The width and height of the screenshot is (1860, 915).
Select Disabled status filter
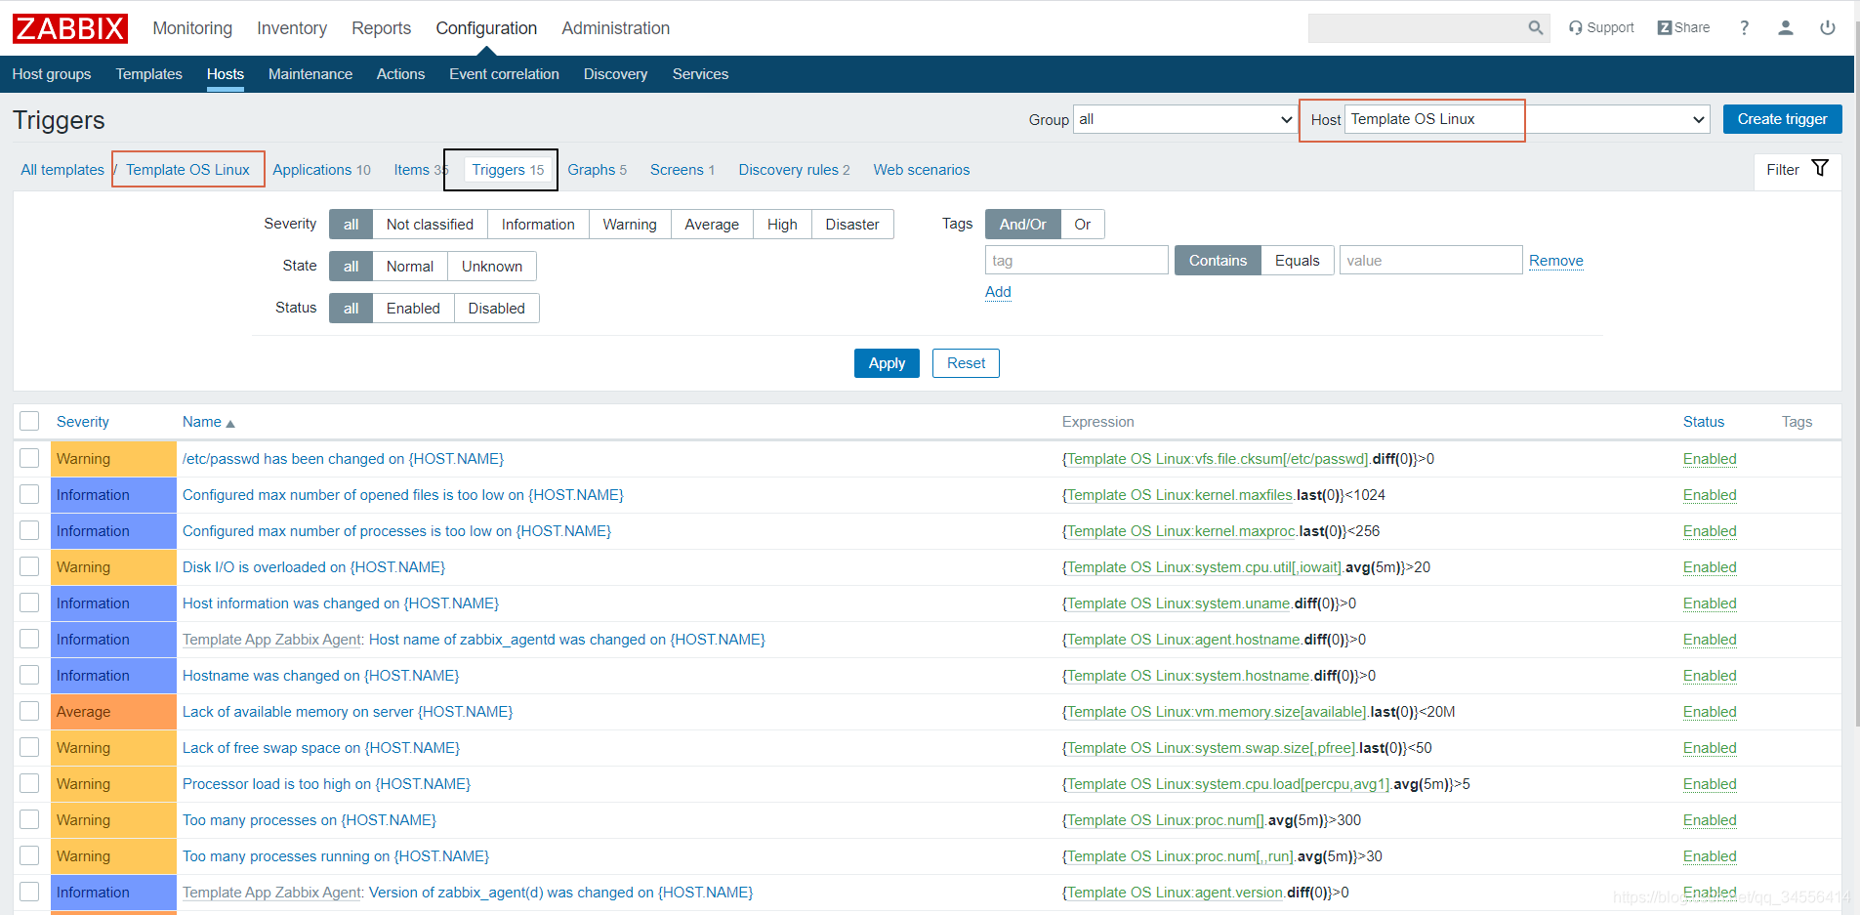coord(496,309)
